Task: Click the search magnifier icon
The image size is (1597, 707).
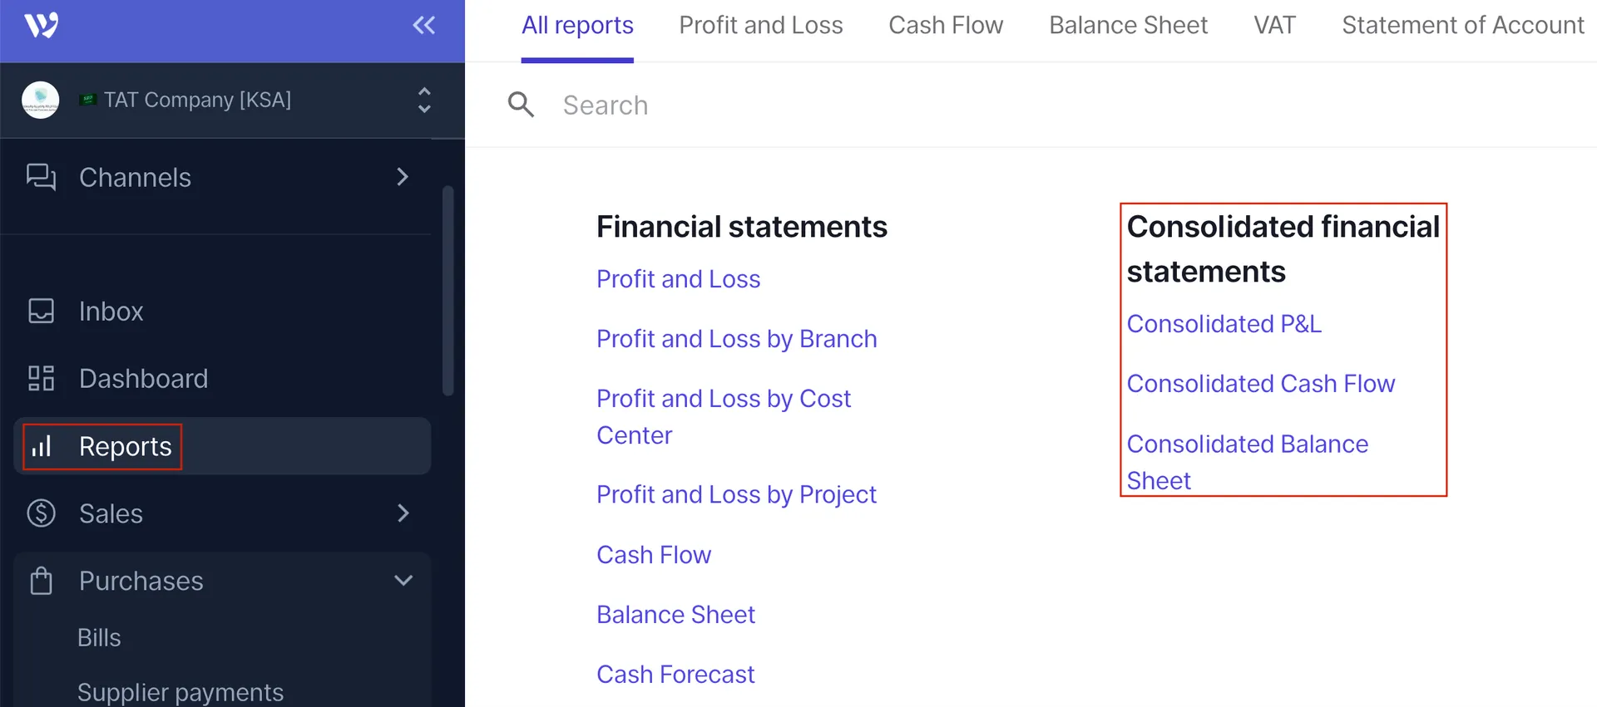Action: [x=521, y=105]
